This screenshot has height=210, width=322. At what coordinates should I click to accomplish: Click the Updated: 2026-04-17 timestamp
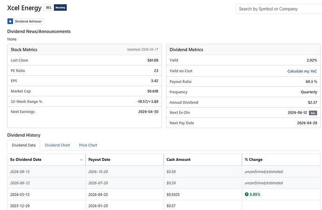[x=142, y=50]
